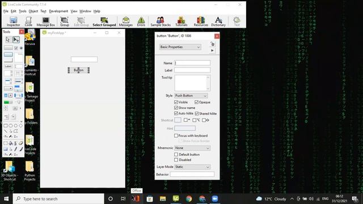Viewport: 363px width, 204px height.
Task: Open File Explorer from the taskbar
Action: [x=163, y=198]
